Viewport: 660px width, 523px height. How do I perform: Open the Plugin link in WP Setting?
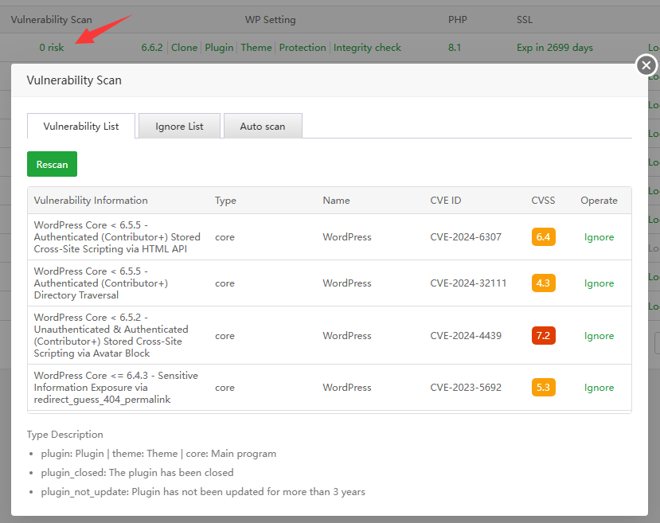pyautogui.click(x=219, y=48)
